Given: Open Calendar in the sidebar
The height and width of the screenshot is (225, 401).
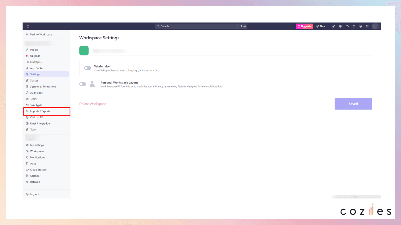Looking at the screenshot, I should pyautogui.click(x=46, y=176).
